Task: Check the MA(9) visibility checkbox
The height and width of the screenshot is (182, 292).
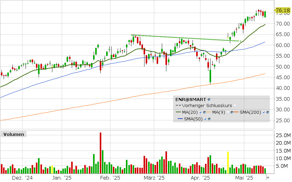Action: coord(228,112)
